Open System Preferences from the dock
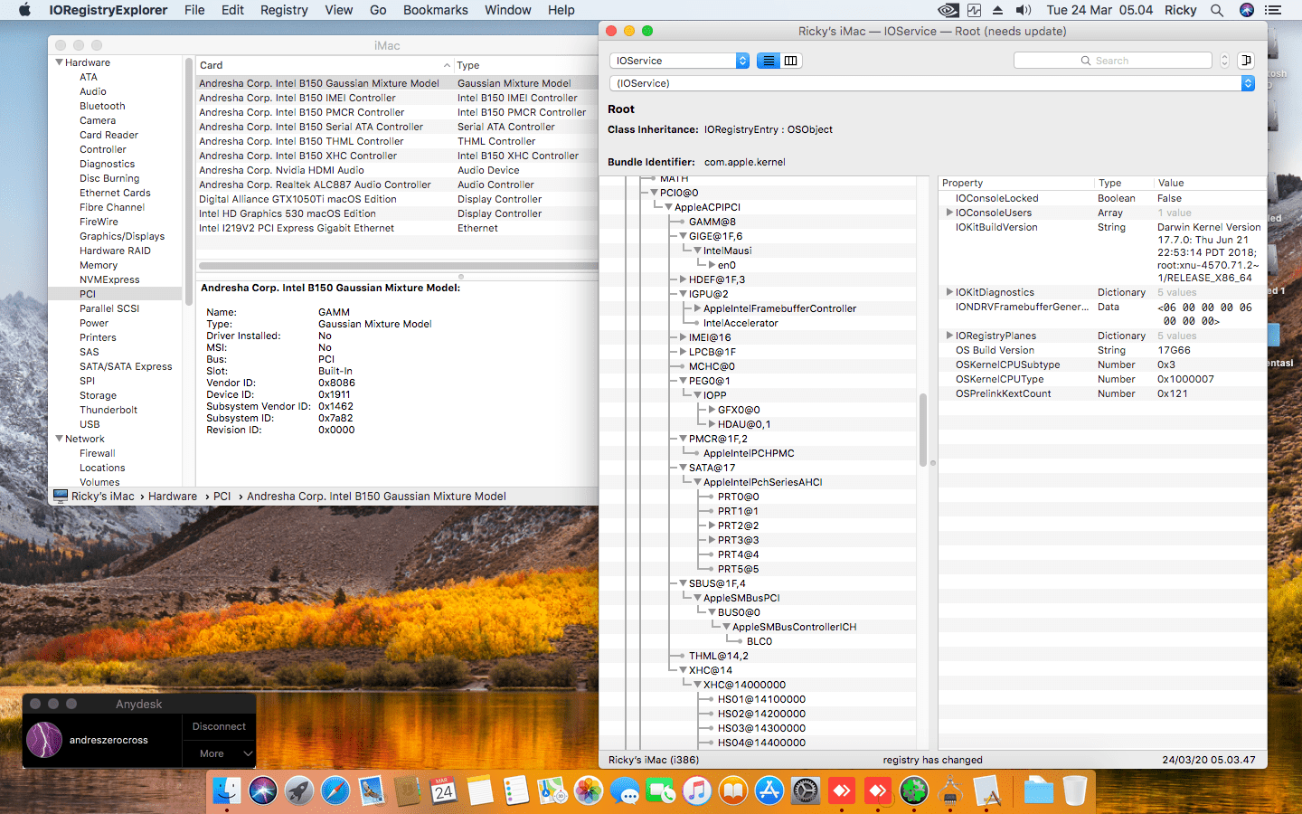This screenshot has height=814, width=1302. (806, 791)
